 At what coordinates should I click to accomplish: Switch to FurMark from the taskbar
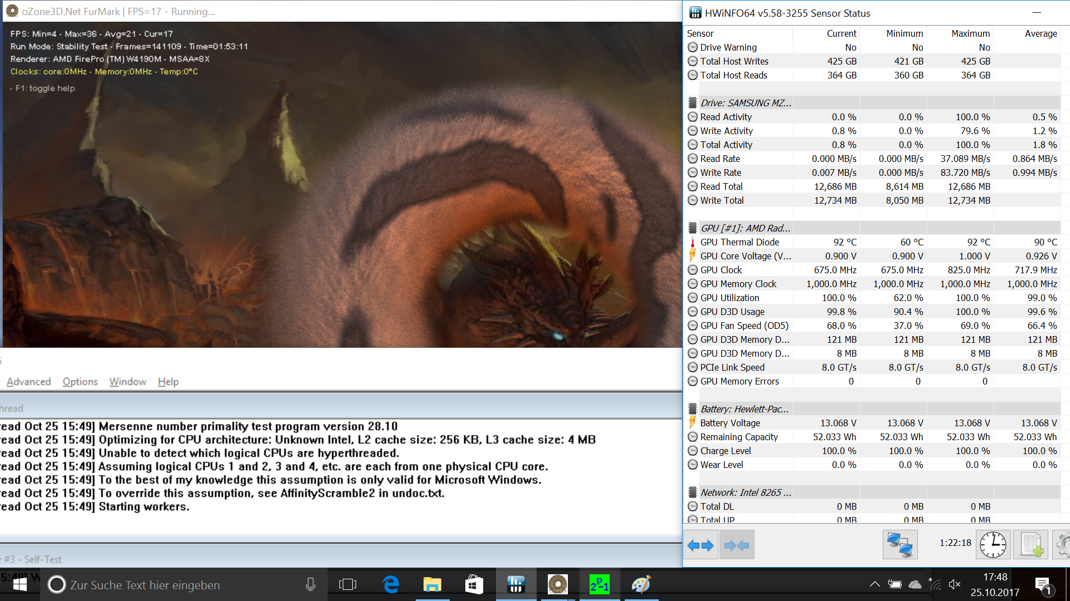557,584
